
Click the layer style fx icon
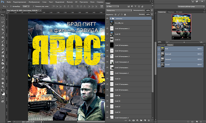click(130, 120)
